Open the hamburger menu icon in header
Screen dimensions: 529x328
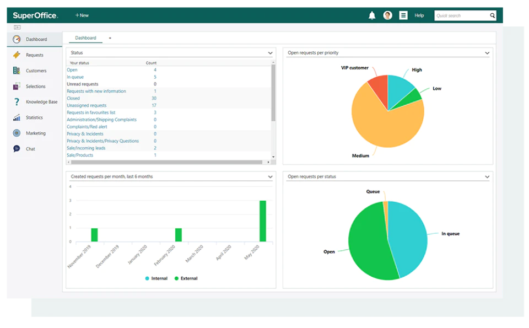pos(403,15)
